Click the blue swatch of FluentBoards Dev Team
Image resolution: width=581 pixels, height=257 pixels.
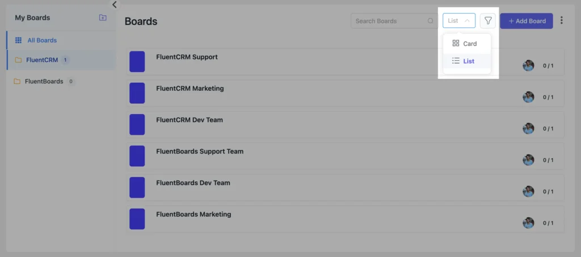137,187
